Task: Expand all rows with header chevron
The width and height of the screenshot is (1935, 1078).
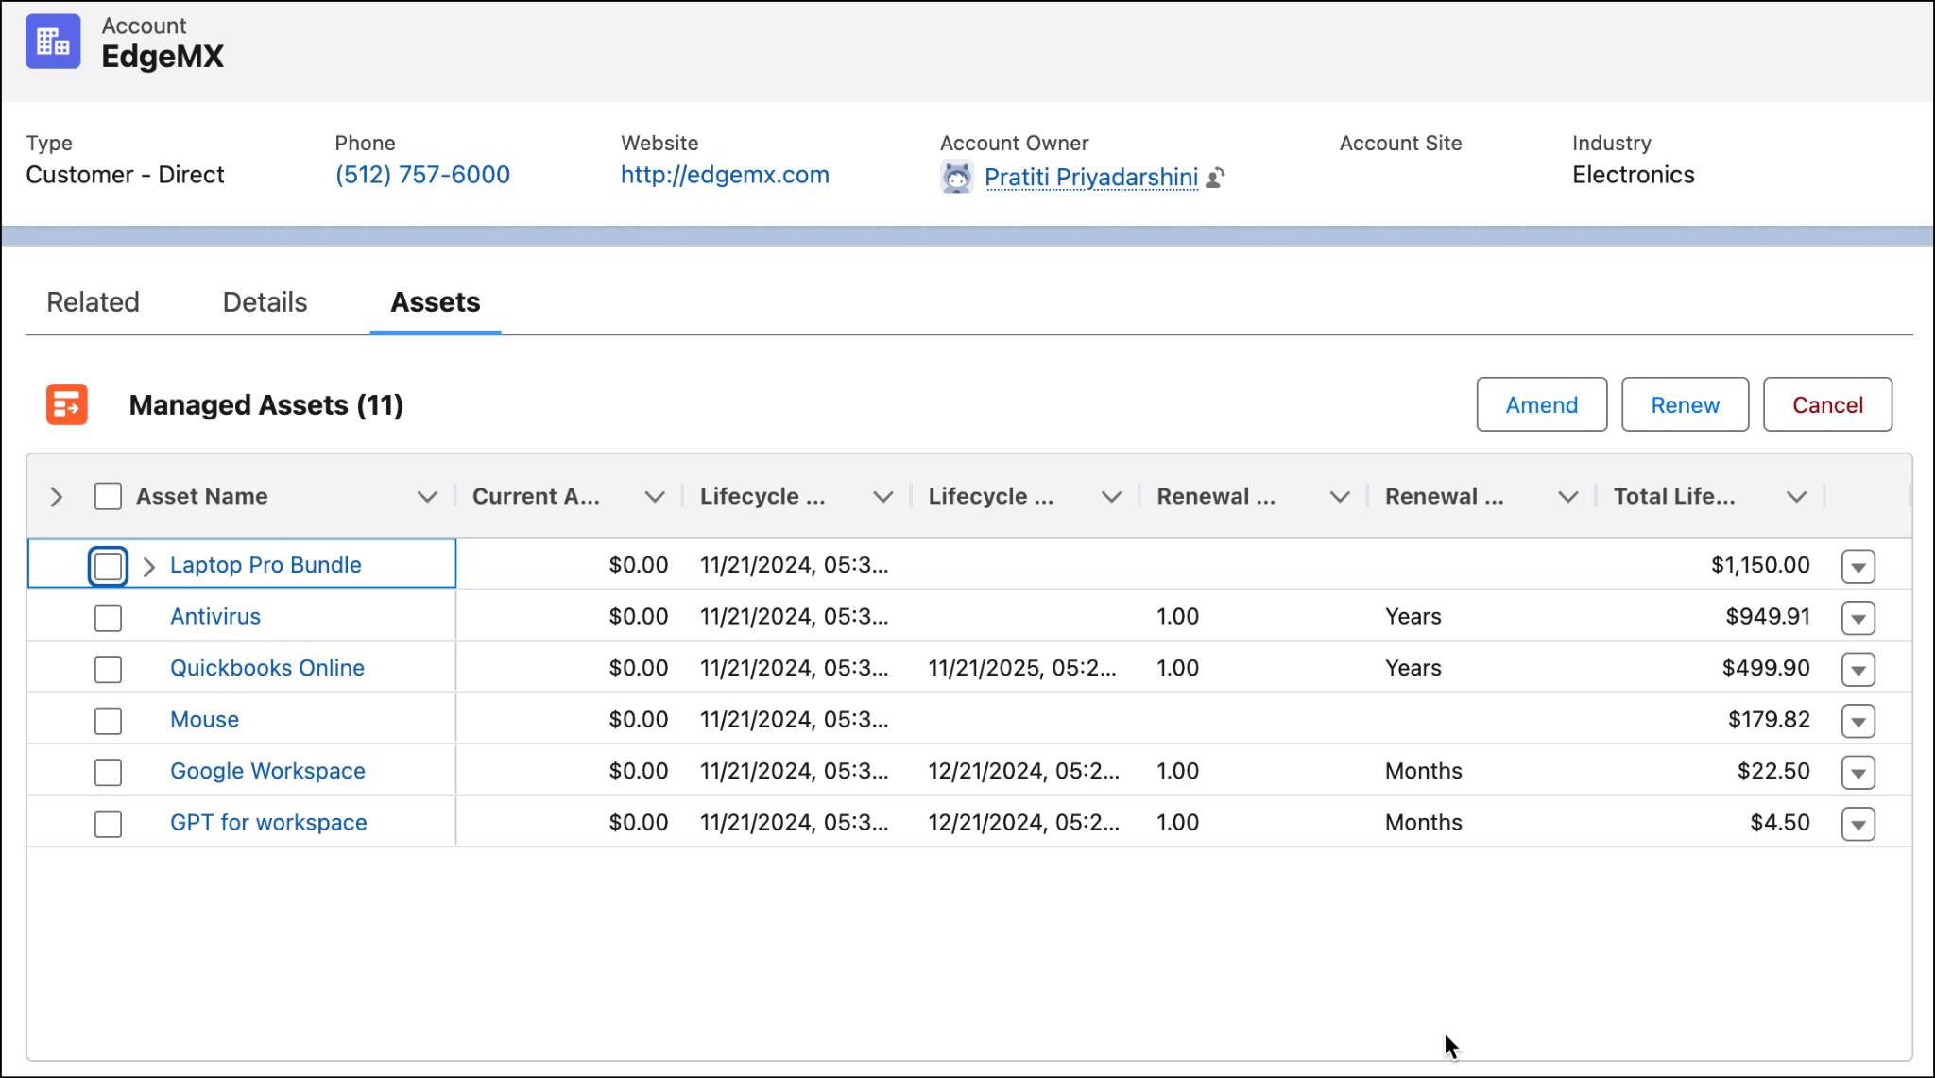Action: (56, 497)
